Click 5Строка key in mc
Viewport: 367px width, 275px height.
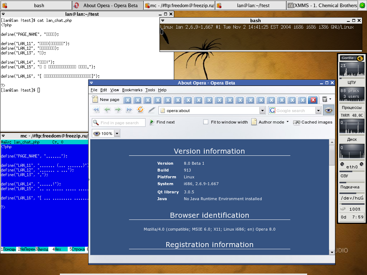77,249
